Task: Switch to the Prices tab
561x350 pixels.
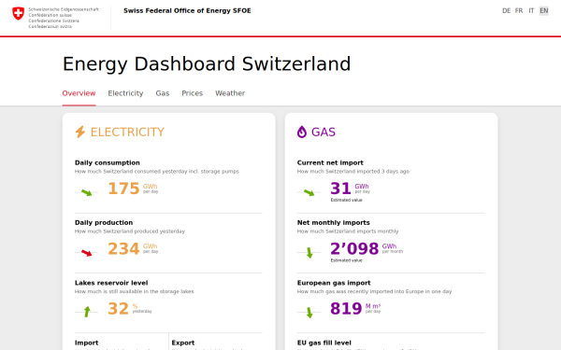Action: (192, 93)
